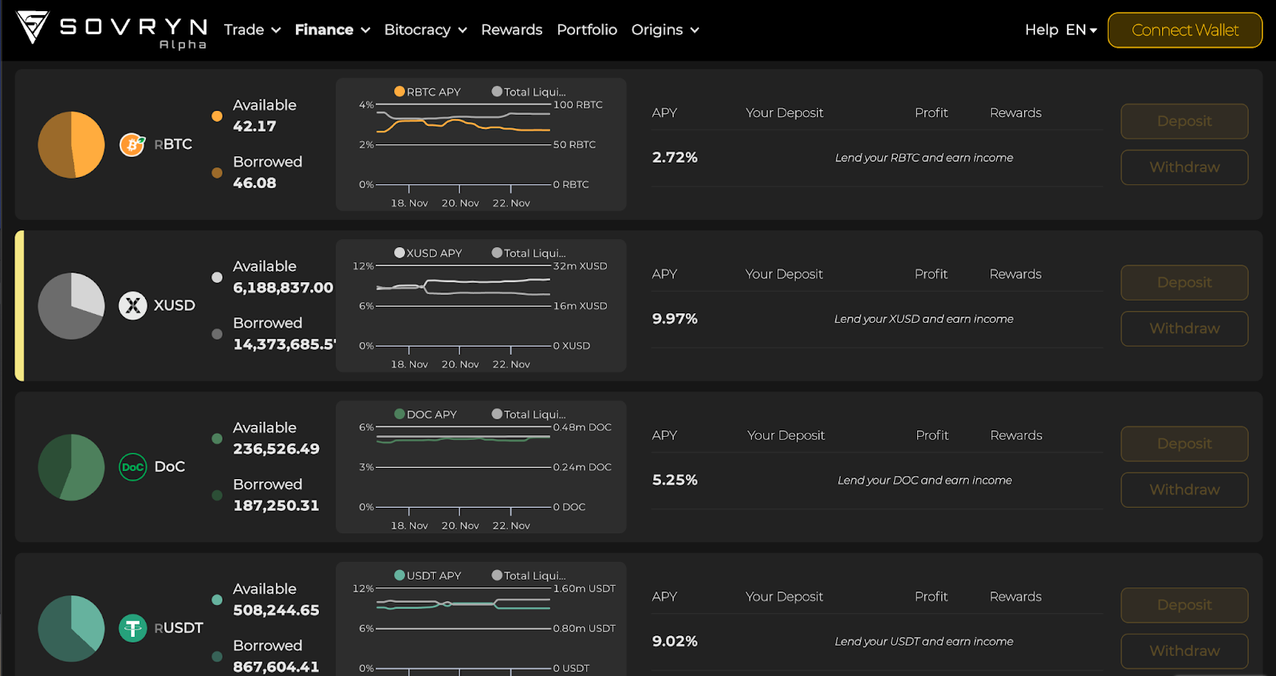Toggle Total Liquidity series in DOC chart

click(529, 414)
